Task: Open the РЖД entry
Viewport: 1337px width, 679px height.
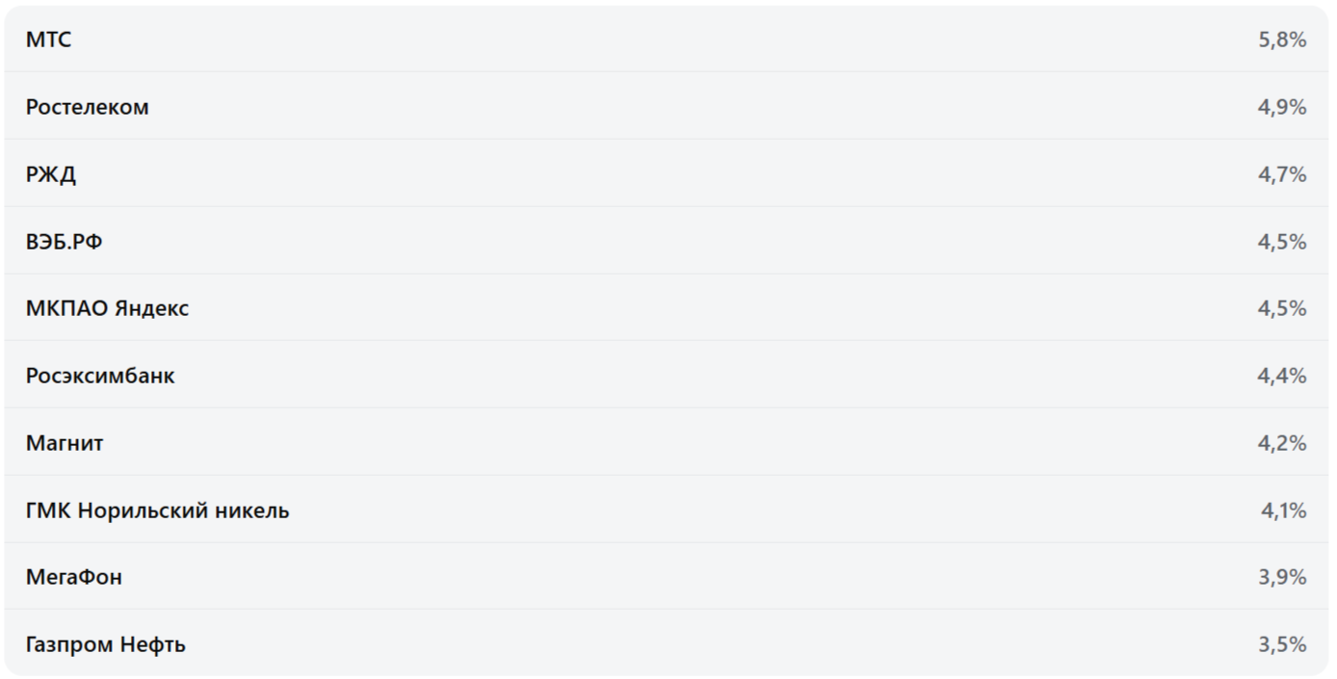Action: [50, 174]
